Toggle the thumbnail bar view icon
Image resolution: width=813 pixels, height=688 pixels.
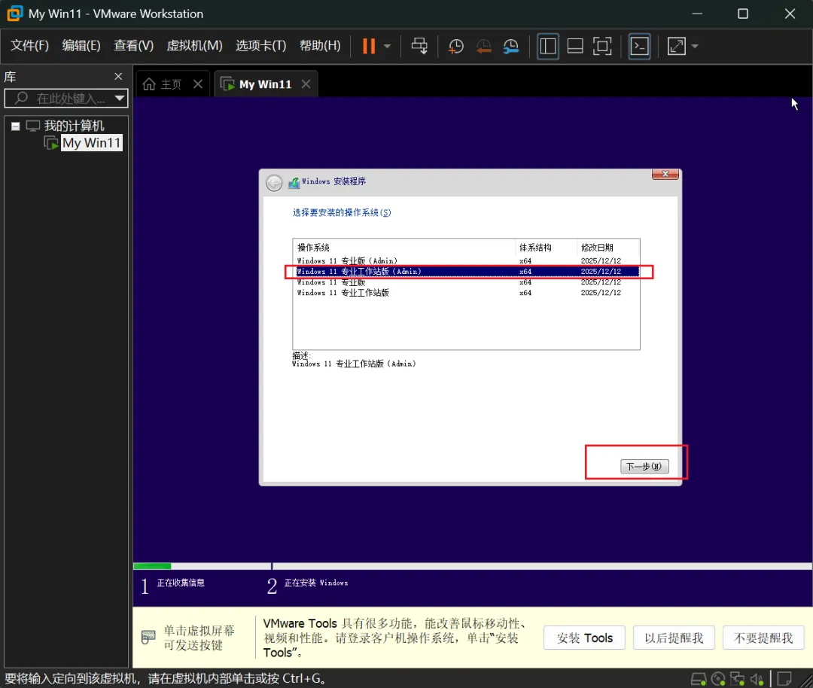coord(575,46)
